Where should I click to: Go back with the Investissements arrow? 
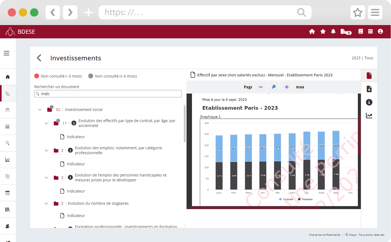pos(39,58)
